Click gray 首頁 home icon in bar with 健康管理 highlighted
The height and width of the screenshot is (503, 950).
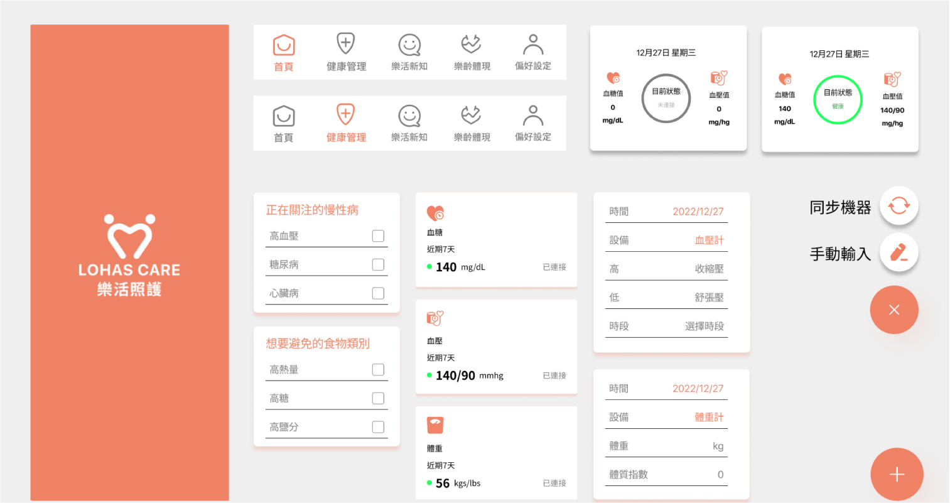[x=284, y=116]
